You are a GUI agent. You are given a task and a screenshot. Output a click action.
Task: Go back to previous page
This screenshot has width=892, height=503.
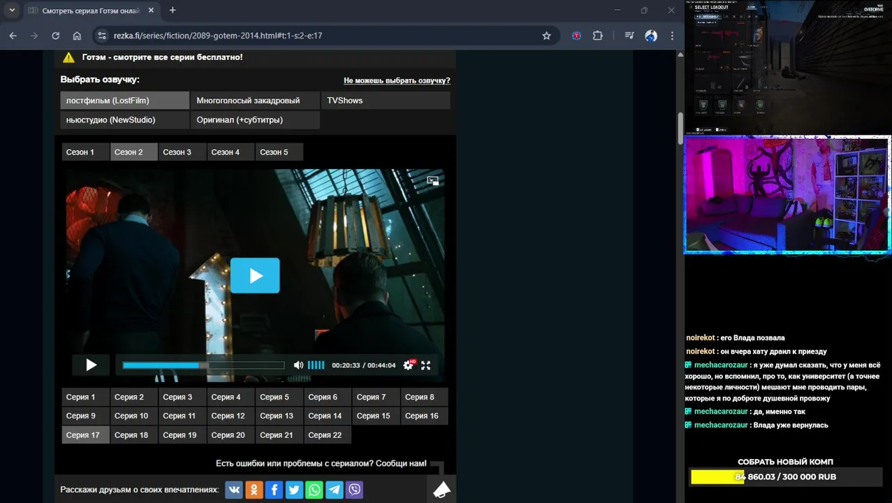tap(13, 36)
